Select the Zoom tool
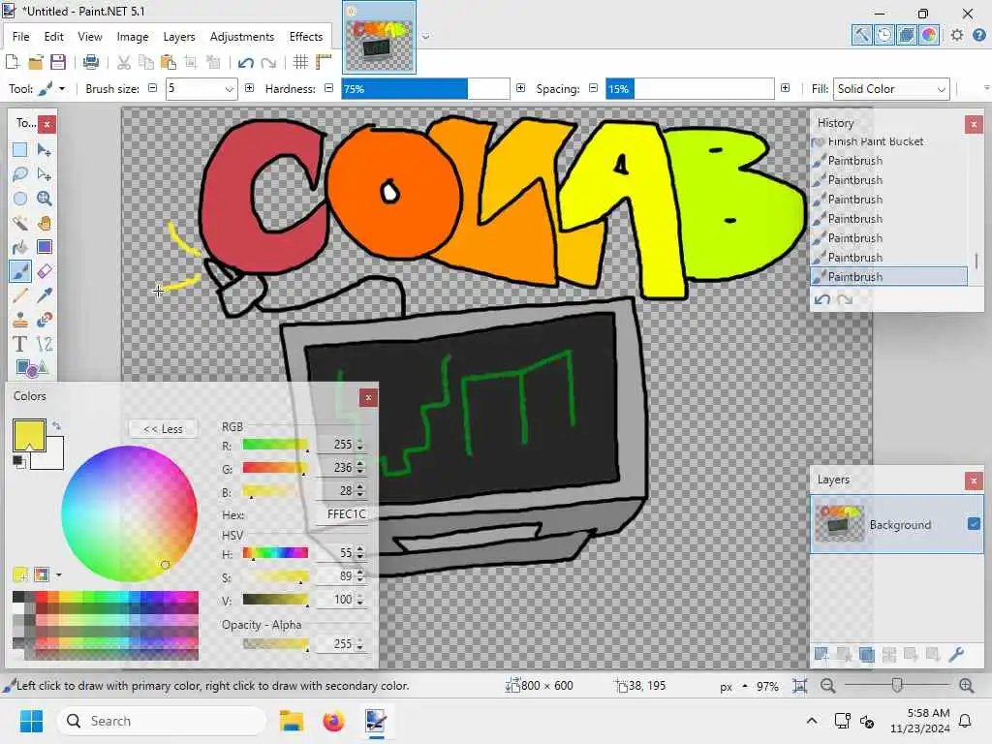 point(45,199)
